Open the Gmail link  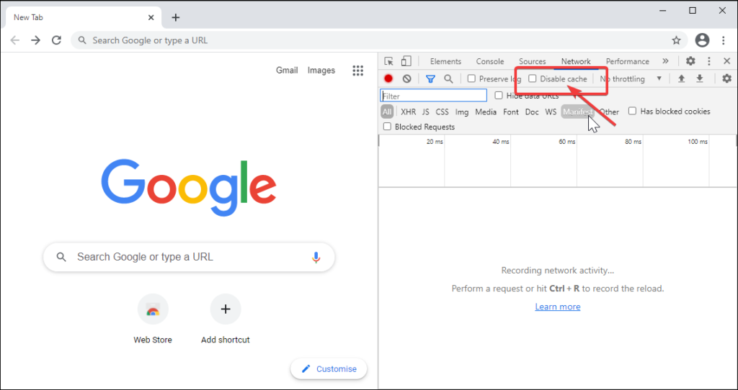287,71
